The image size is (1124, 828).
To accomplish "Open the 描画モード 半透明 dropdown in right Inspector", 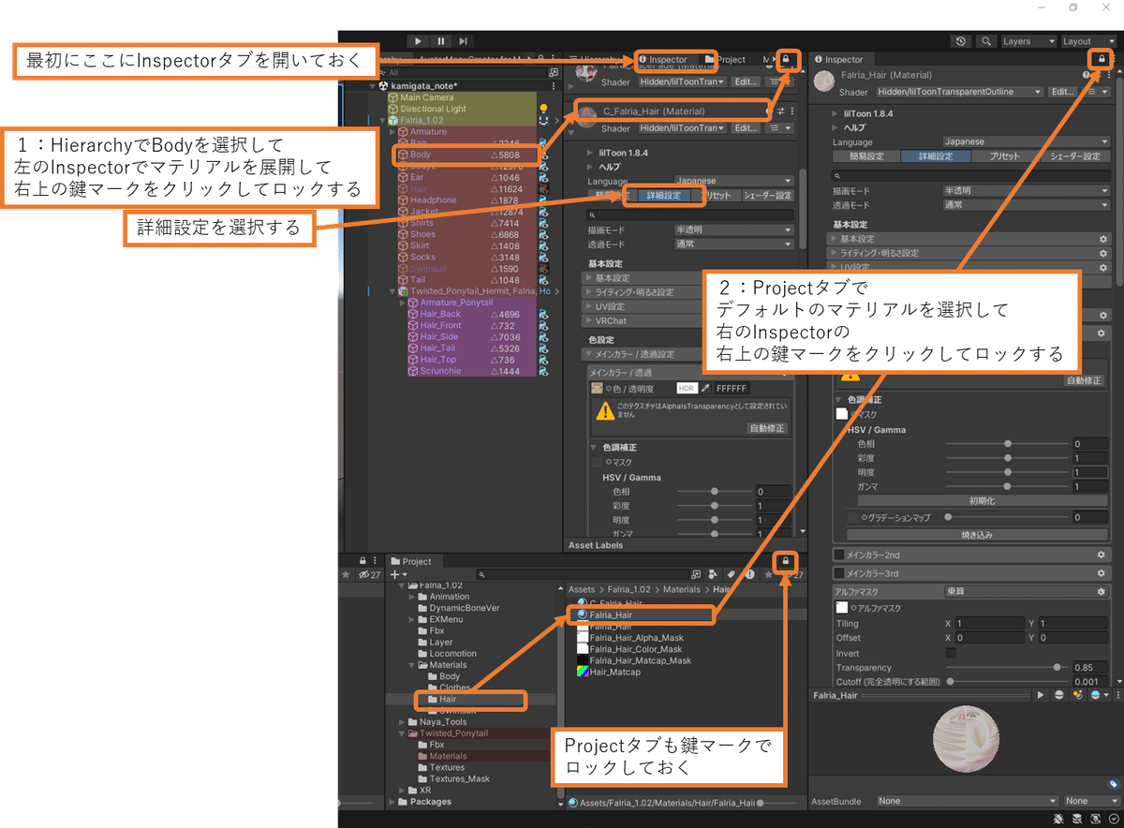I will coord(1028,190).
